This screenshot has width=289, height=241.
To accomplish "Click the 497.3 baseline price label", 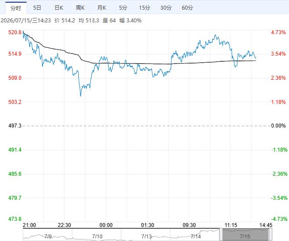I will (15, 126).
